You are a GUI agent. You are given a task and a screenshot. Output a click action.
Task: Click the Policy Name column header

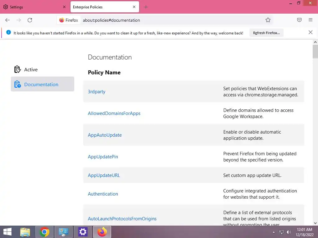[x=104, y=73]
